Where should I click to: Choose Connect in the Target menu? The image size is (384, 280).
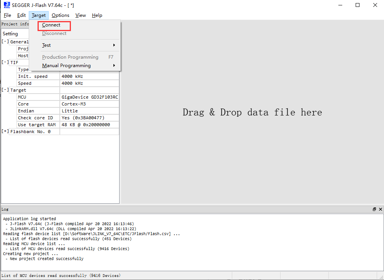pyautogui.click(x=51, y=25)
